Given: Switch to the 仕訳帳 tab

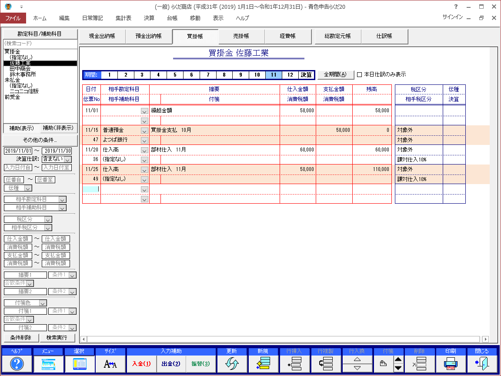Looking at the screenshot, I should click(384, 37).
